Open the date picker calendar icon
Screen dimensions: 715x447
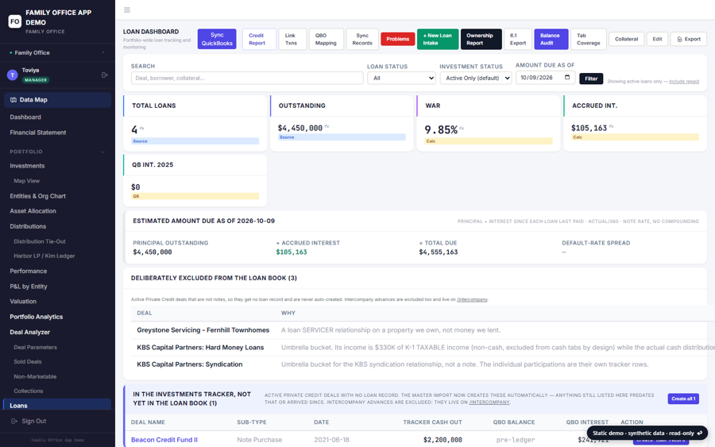click(x=566, y=78)
